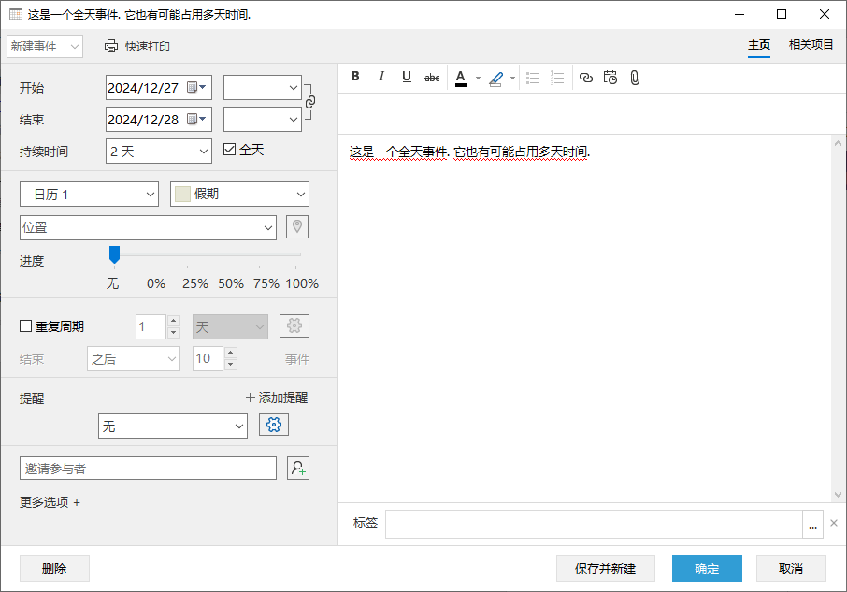Screen dimensions: 847x592
Task: Click the 确定 button
Action: click(x=707, y=569)
